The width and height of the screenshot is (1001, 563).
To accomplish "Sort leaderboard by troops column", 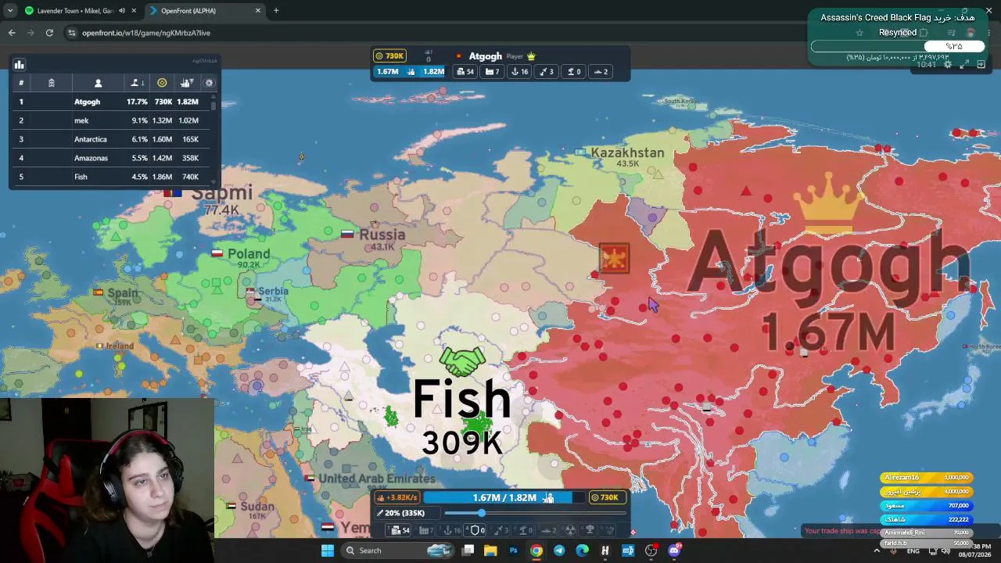I will click(187, 83).
